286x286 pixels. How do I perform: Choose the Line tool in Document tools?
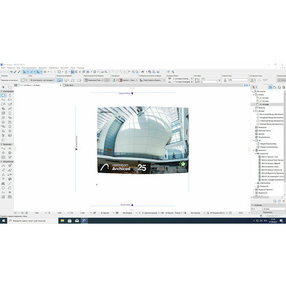coord(10,184)
